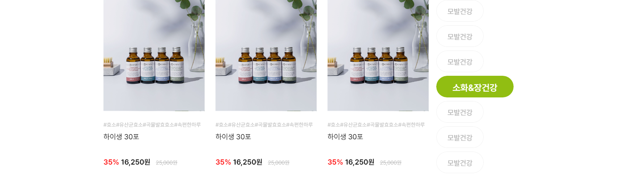The width and height of the screenshot is (641, 175).
Task: Select the highlighted 소화&장건강 category tab
Action: coord(475,87)
